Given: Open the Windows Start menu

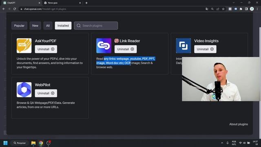Looking at the screenshot, I should tap(5, 143).
